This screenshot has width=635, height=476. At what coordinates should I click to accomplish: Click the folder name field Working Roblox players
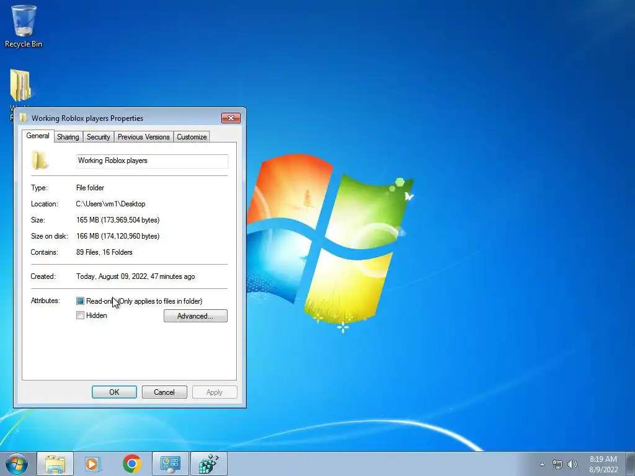[153, 161]
